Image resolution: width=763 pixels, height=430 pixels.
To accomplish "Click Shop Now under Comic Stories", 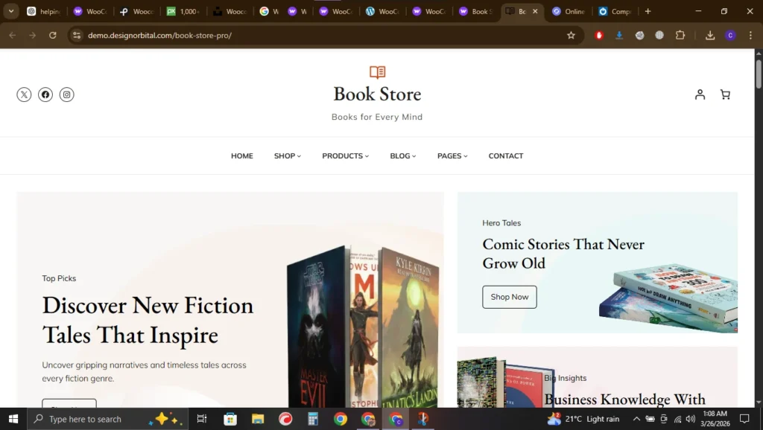I will 510,297.
